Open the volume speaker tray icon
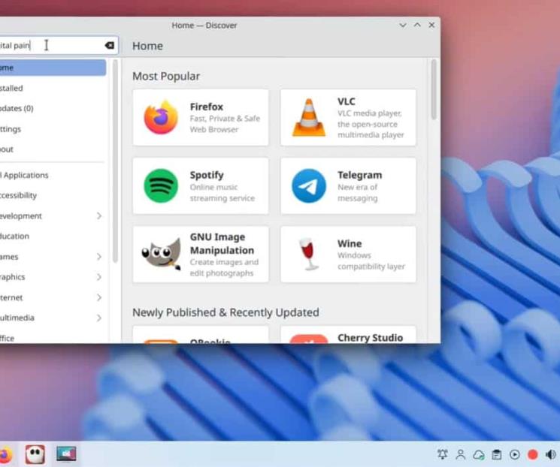The image size is (560, 467). coord(551,454)
